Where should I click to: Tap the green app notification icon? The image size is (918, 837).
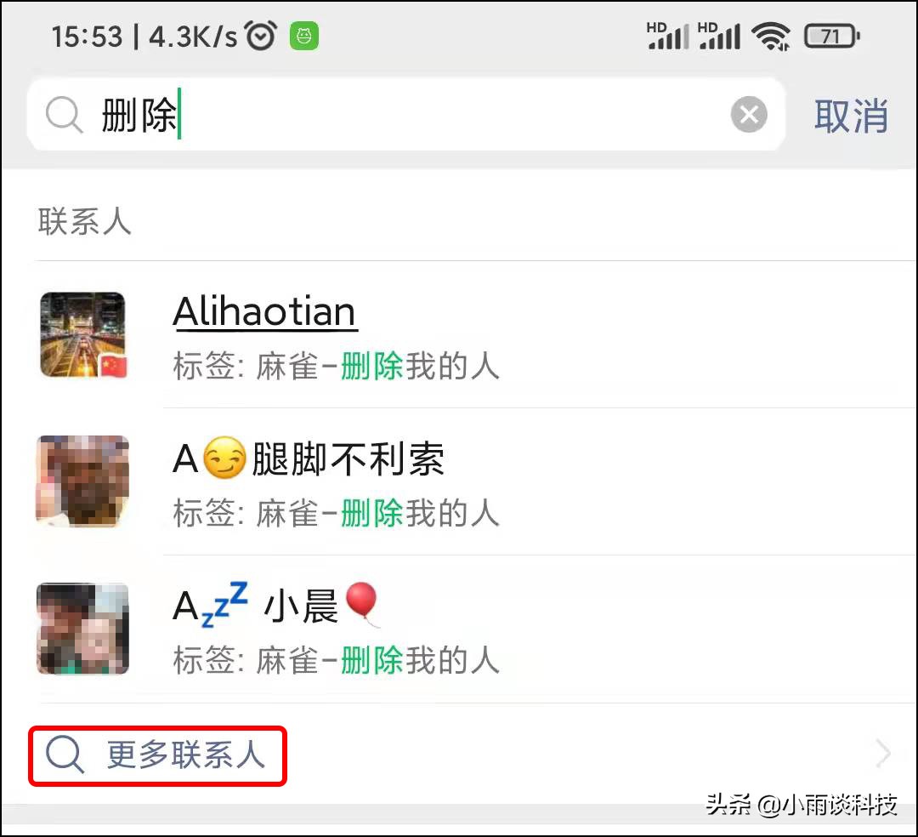(304, 37)
